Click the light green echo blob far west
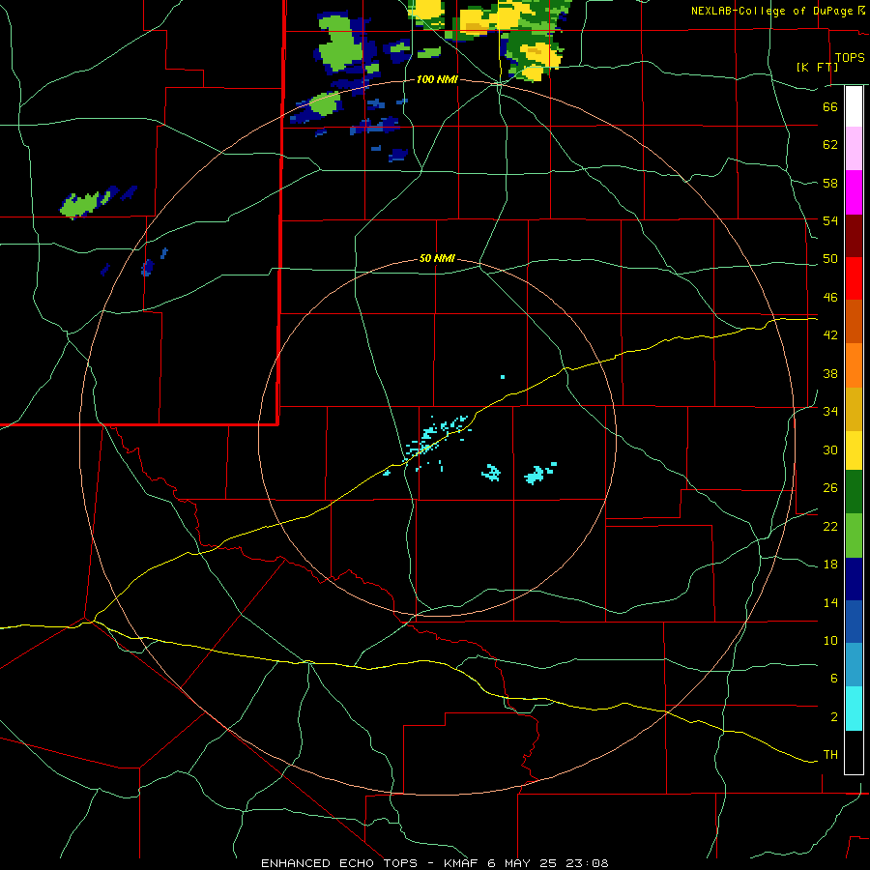 tap(81, 205)
